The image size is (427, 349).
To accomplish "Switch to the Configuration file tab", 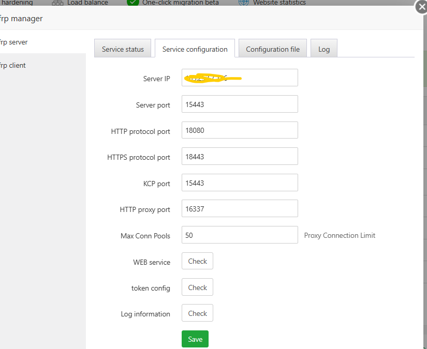I will [x=273, y=49].
